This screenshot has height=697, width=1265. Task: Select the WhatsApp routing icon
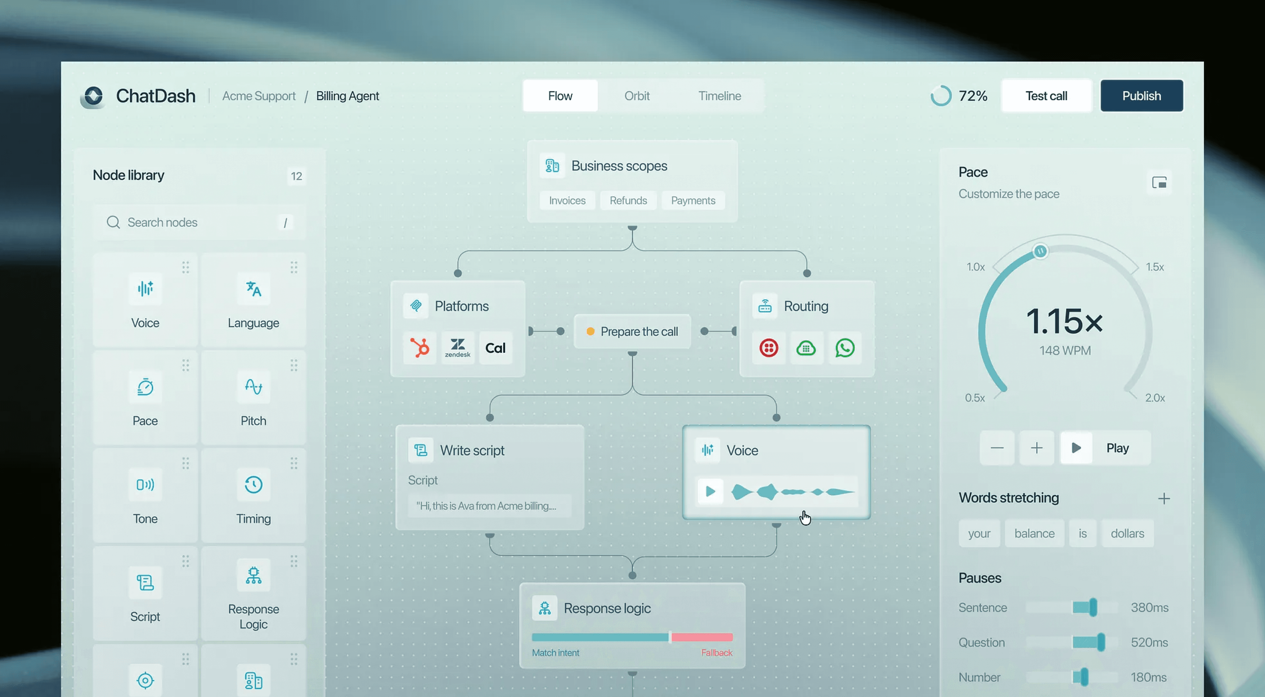coord(845,348)
